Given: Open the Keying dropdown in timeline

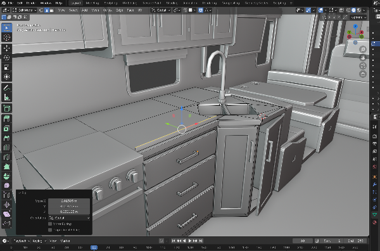Looking at the screenshot, I should [x=39, y=241].
